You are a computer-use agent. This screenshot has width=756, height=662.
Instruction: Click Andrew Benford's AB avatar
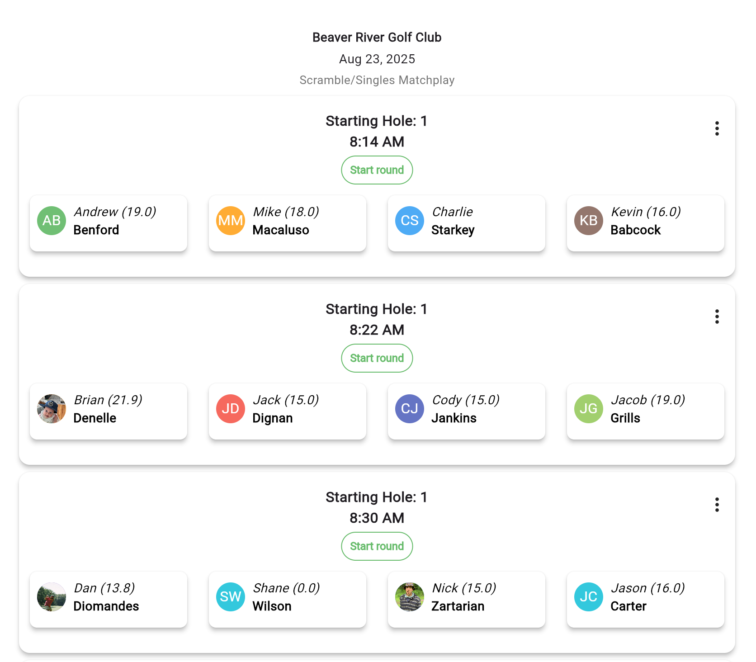pos(52,221)
